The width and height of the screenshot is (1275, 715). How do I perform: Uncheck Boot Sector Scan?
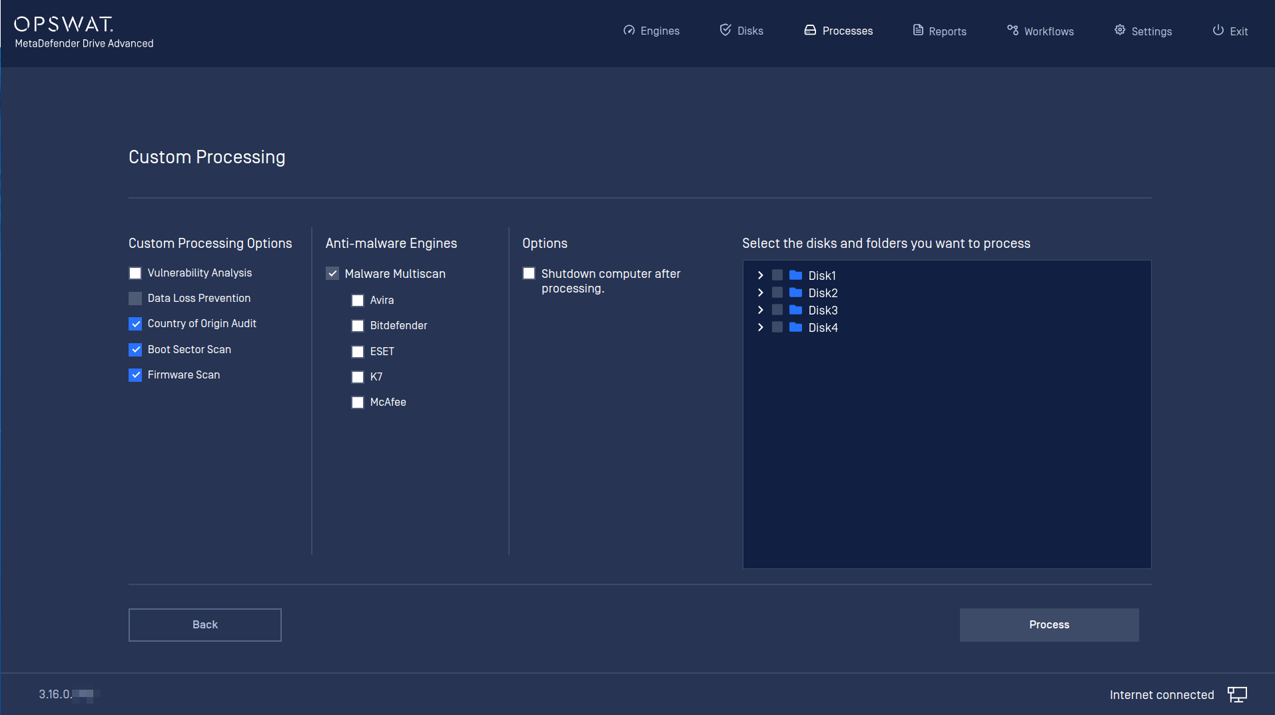135,350
